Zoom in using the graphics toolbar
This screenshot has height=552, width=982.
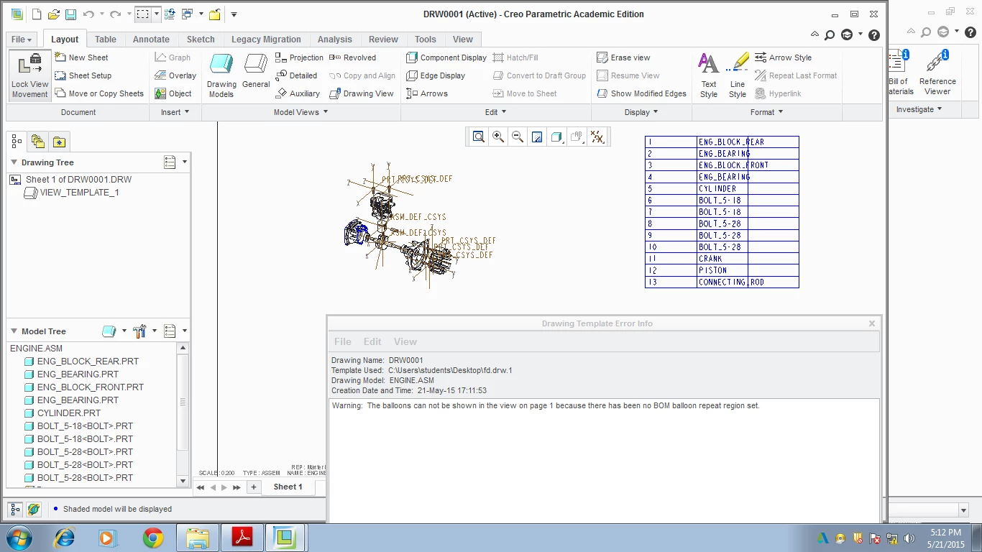coord(497,137)
